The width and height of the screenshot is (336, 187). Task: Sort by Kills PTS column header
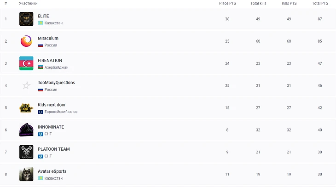(x=289, y=3)
